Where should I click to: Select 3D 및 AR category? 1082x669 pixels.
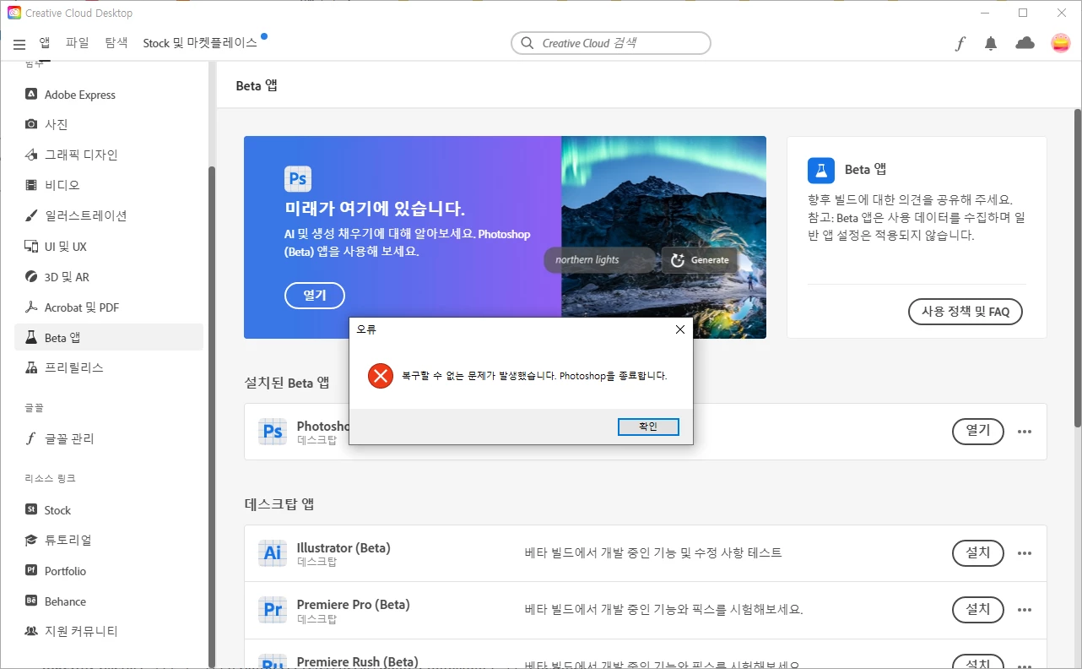point(109,277)
